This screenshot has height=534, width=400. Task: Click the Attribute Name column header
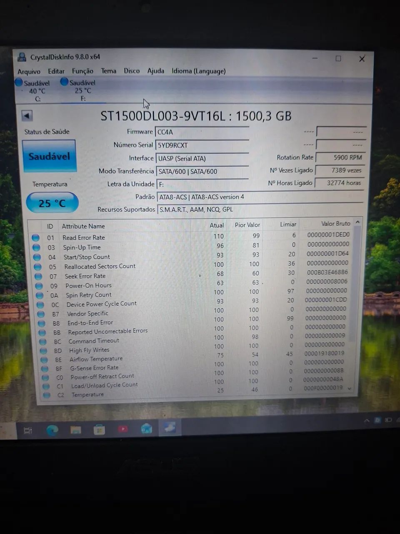(83, 226)
